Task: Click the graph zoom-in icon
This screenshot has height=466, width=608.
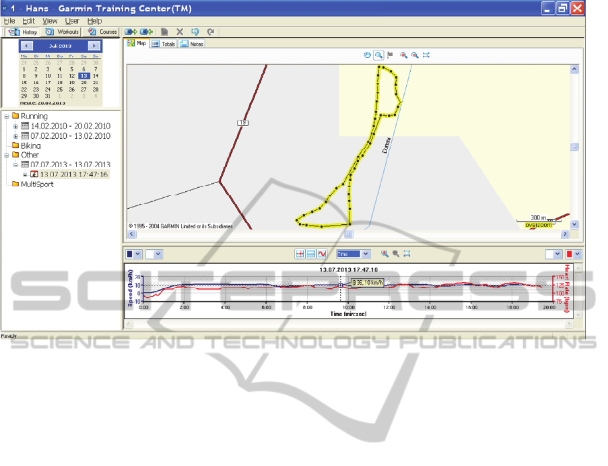Action: 384,254
